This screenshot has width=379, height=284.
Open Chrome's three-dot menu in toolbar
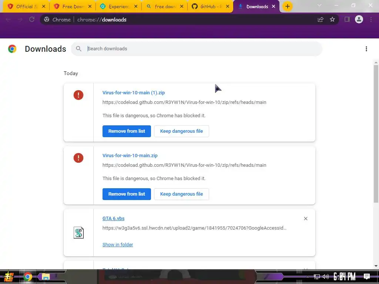(x=371, y=20)
